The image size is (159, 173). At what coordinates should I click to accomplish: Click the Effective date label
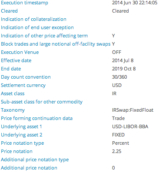pos(16,60)
